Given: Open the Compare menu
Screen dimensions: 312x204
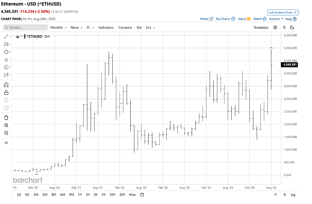Looking at the screenshot, I should tap(125, 28).
